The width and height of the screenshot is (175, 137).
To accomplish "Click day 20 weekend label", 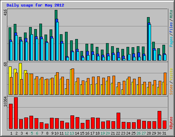I will tap(108, 133).
